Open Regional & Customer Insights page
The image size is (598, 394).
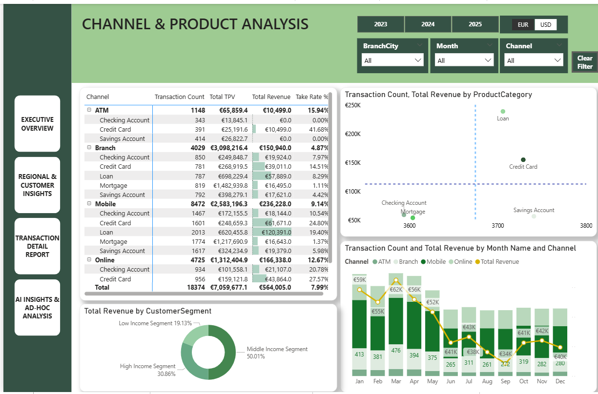(x=38, y=185)
